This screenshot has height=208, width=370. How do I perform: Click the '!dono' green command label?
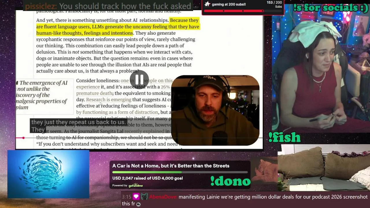230,181
